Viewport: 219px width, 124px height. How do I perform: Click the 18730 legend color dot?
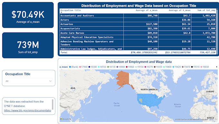pos(108,67)
